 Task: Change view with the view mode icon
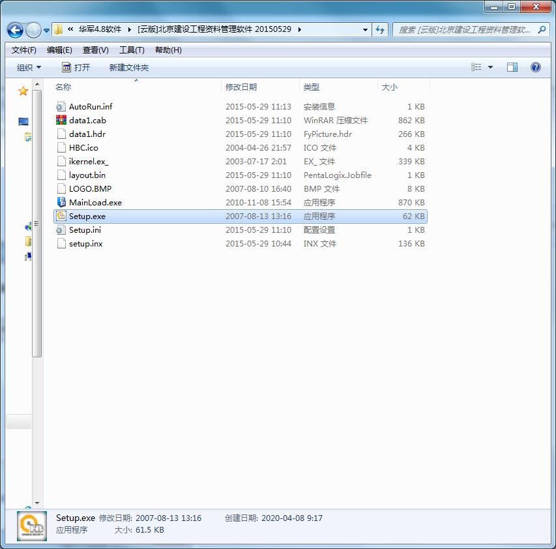[x=476, y=67]
